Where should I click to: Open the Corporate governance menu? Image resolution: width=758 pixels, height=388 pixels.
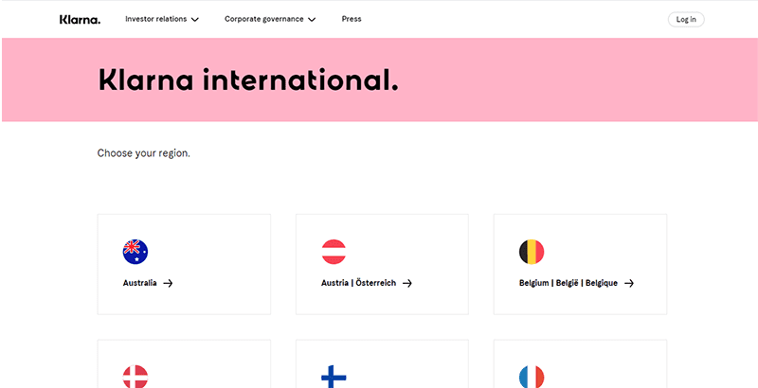(x=264, y=19)
